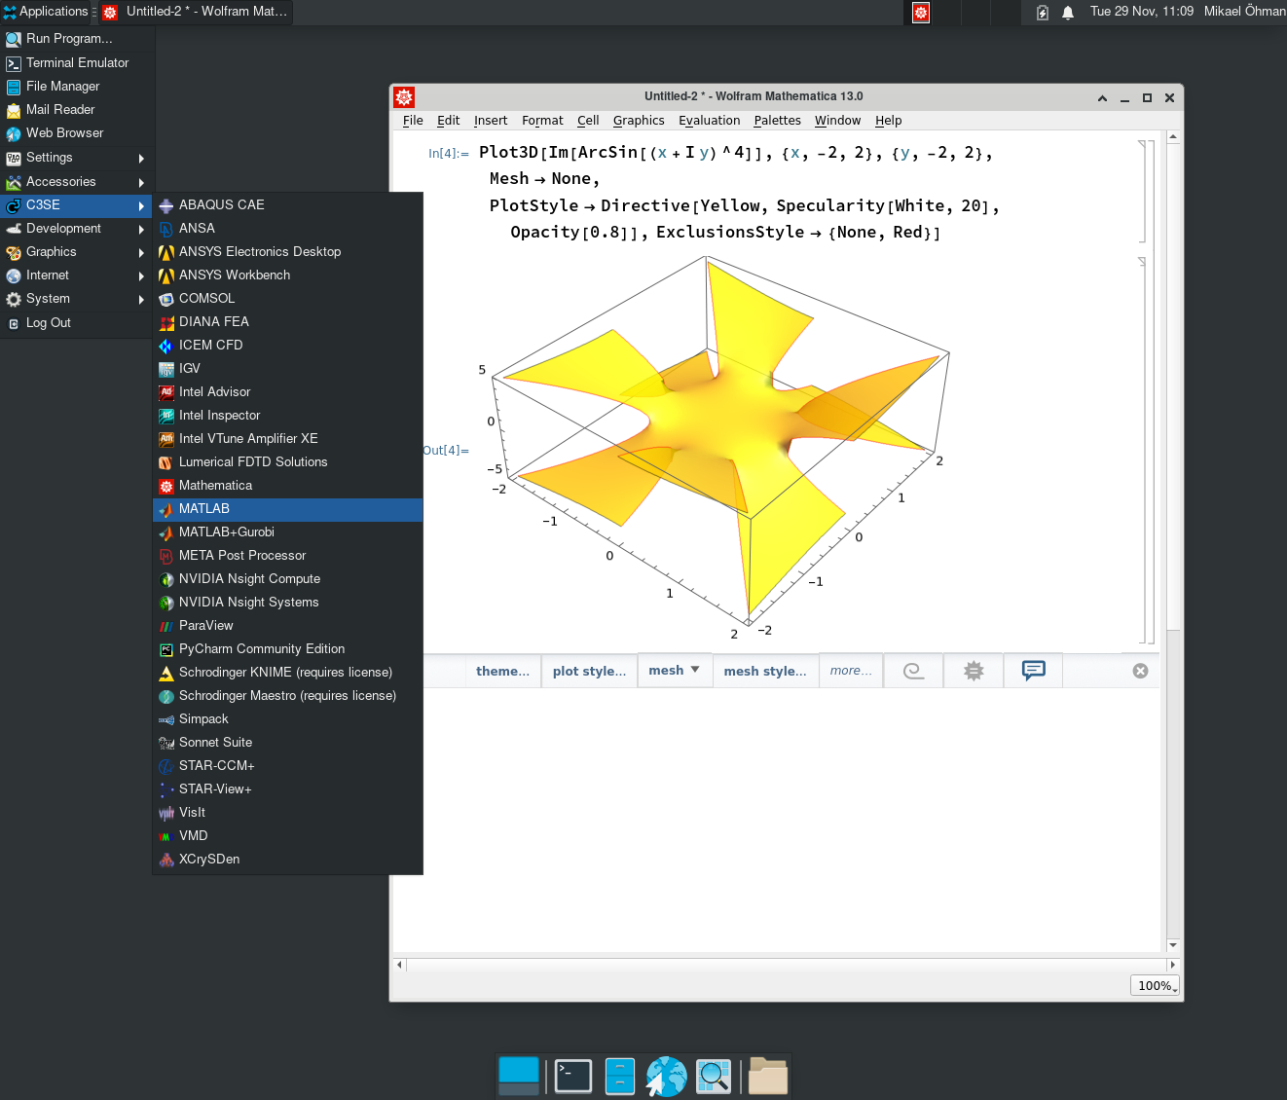Open the Cell menu
The width and height of the screenshot is (1287, 1100).
[x=588, y=121]
